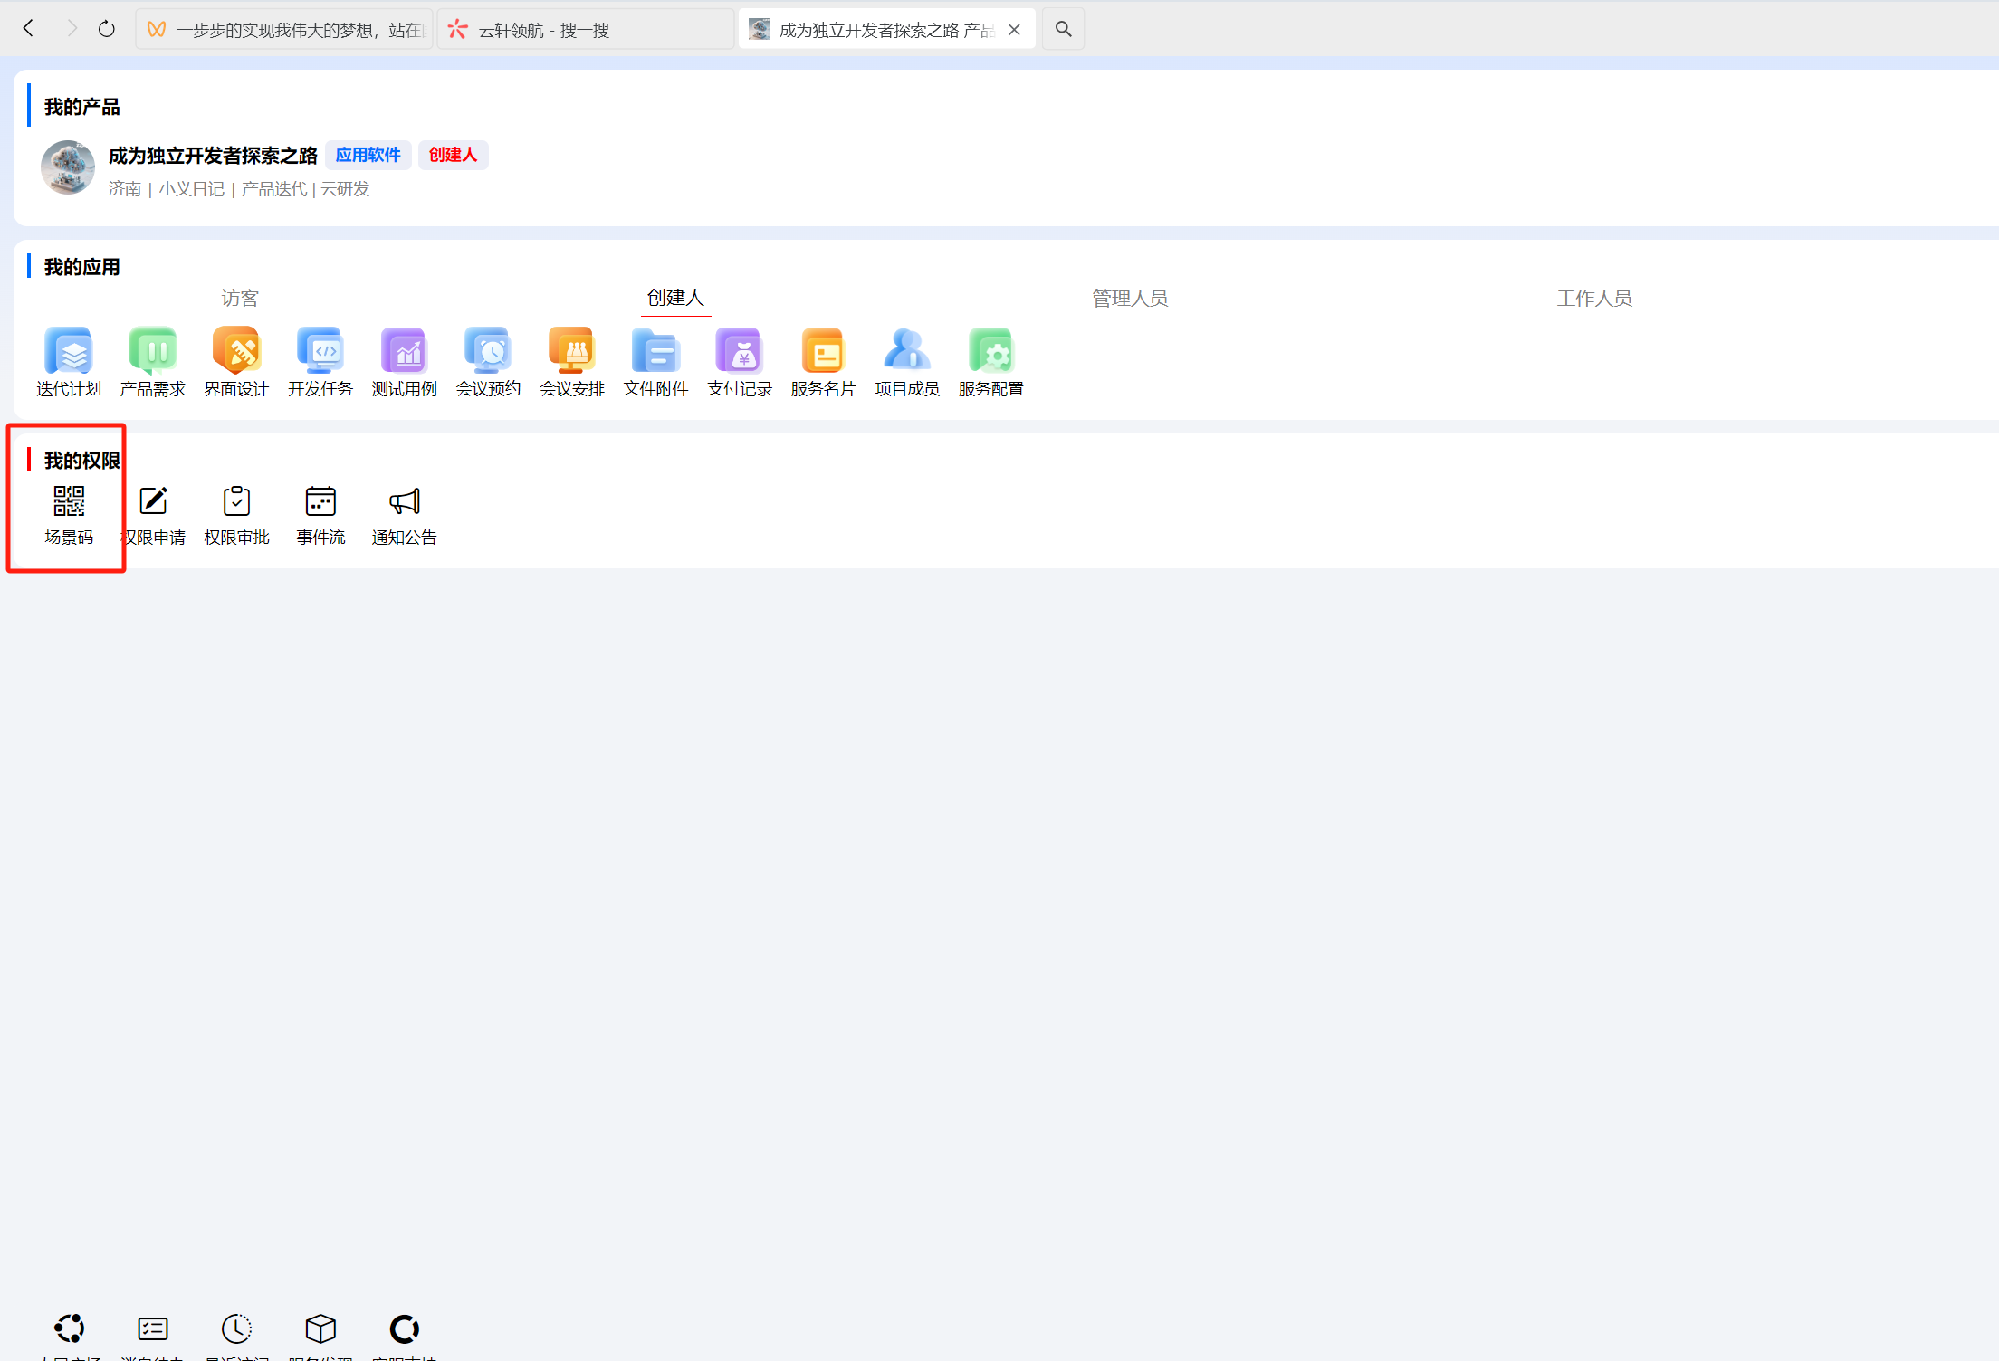Open the 开发任务 app icon
Viewport: 1999px width, 1361px height.
click(320, 351)
